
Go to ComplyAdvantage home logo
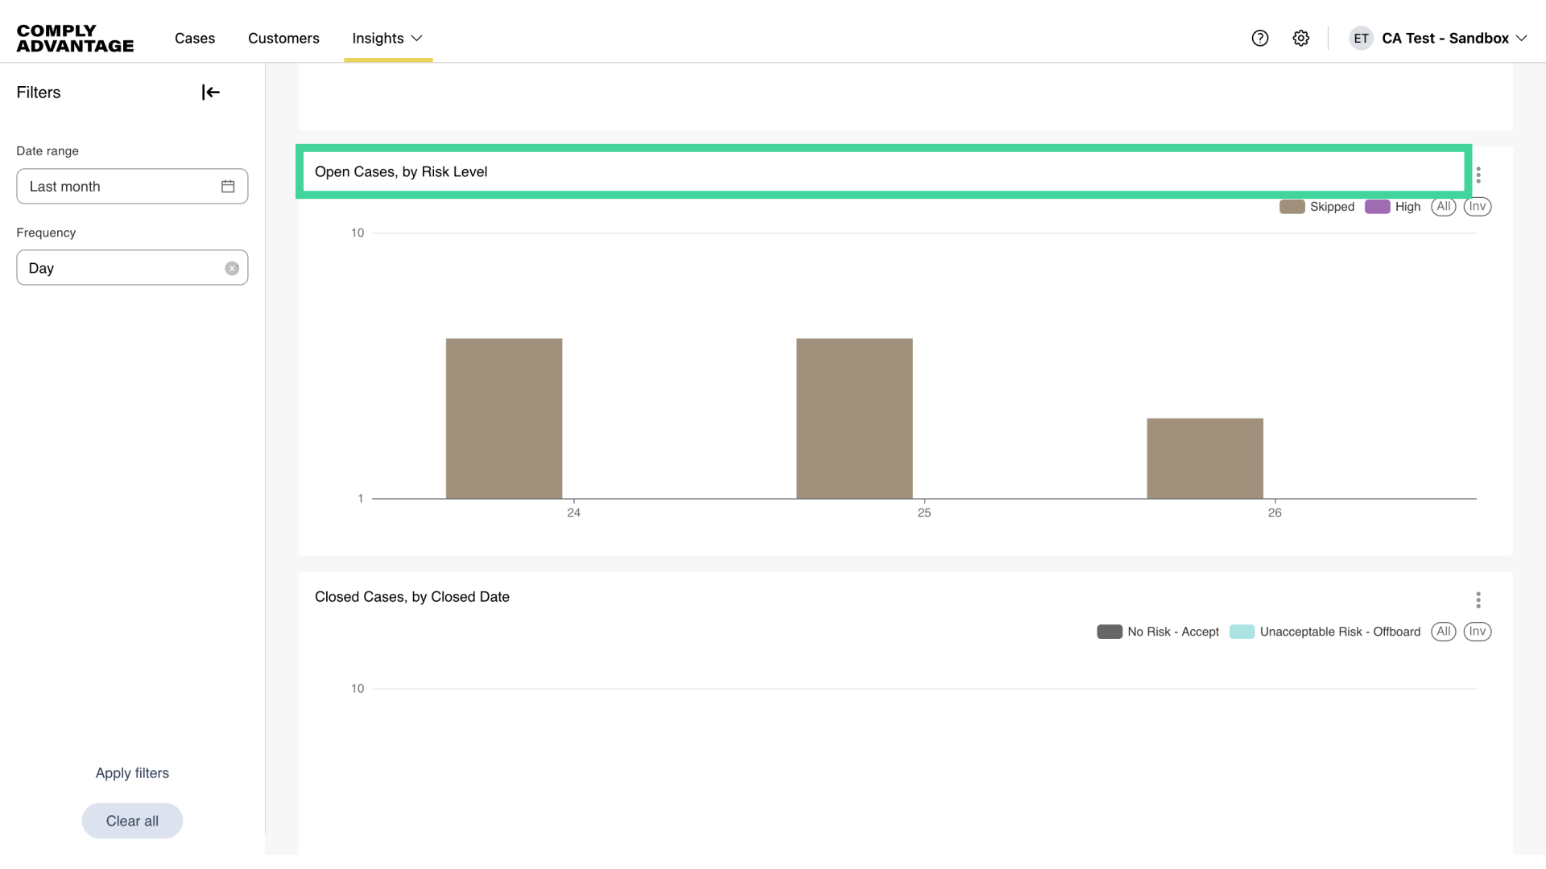click(x=75, y=38)
